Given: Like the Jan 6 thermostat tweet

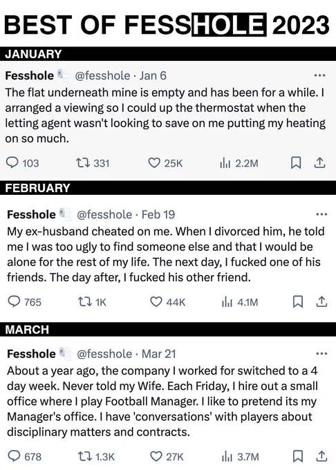Looking at the screenshot, I should pos(165,163).
